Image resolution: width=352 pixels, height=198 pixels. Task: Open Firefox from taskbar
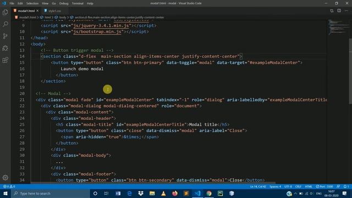click(175, 193)
